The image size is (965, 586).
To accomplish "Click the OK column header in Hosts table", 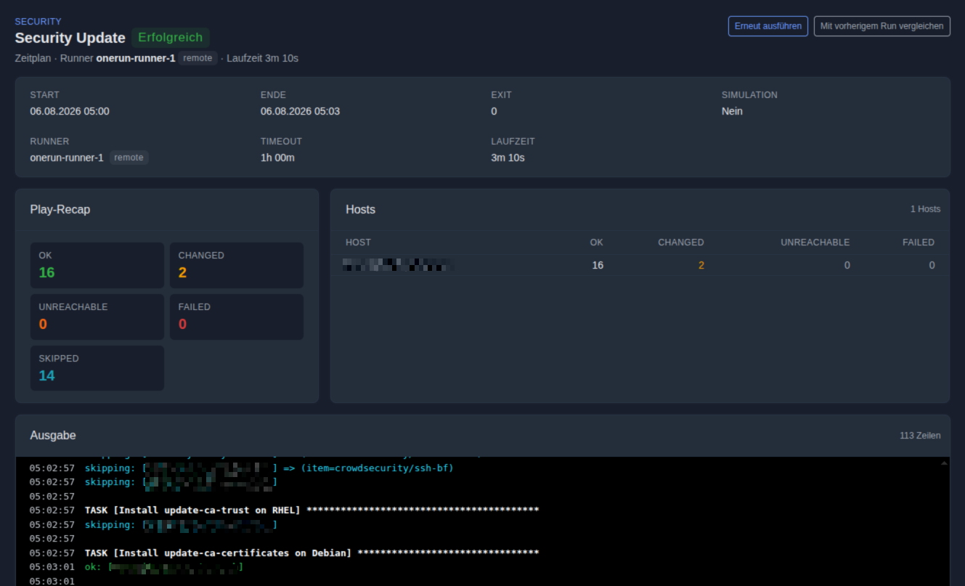I will click(597, 243).
